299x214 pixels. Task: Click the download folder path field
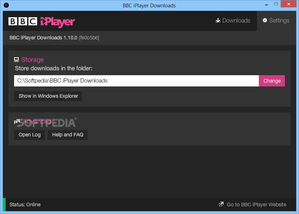pos(136,81)
